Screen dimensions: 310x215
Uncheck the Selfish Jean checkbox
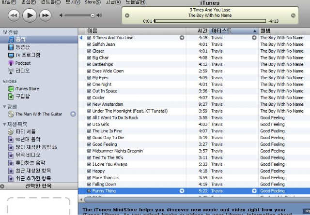pos(89,44)
